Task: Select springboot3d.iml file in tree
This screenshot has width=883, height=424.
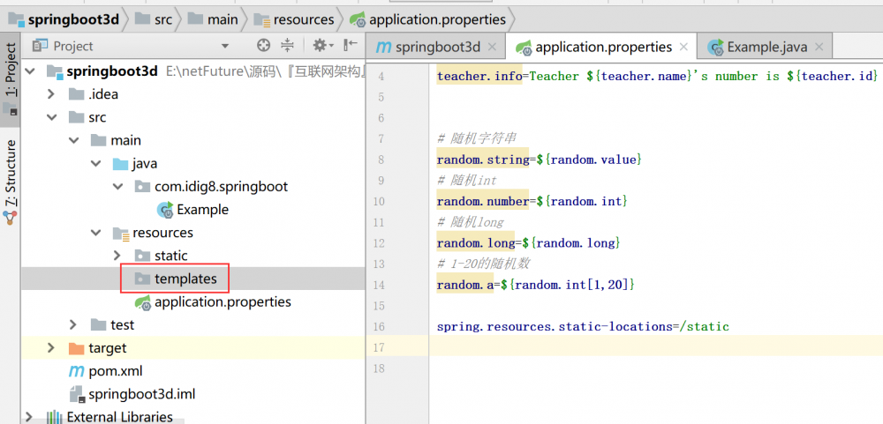Action: point(142,394)
